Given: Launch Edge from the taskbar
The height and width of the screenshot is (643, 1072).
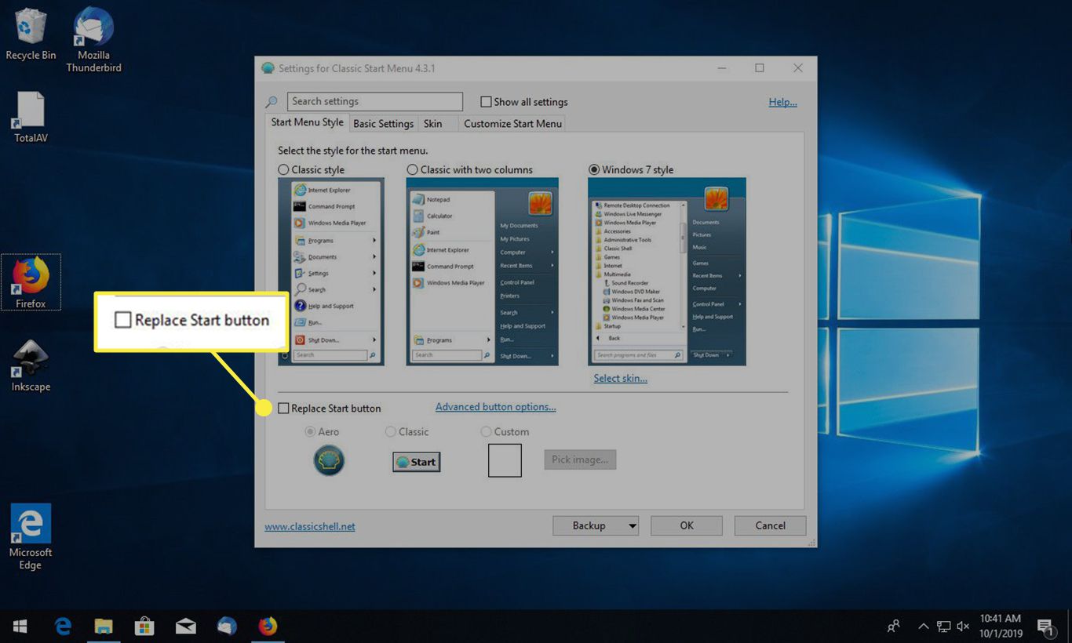Looking at the screenshot, I should click(x=63, y=626).
